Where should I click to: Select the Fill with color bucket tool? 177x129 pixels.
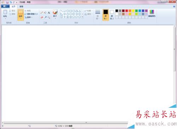pos(45,13)
